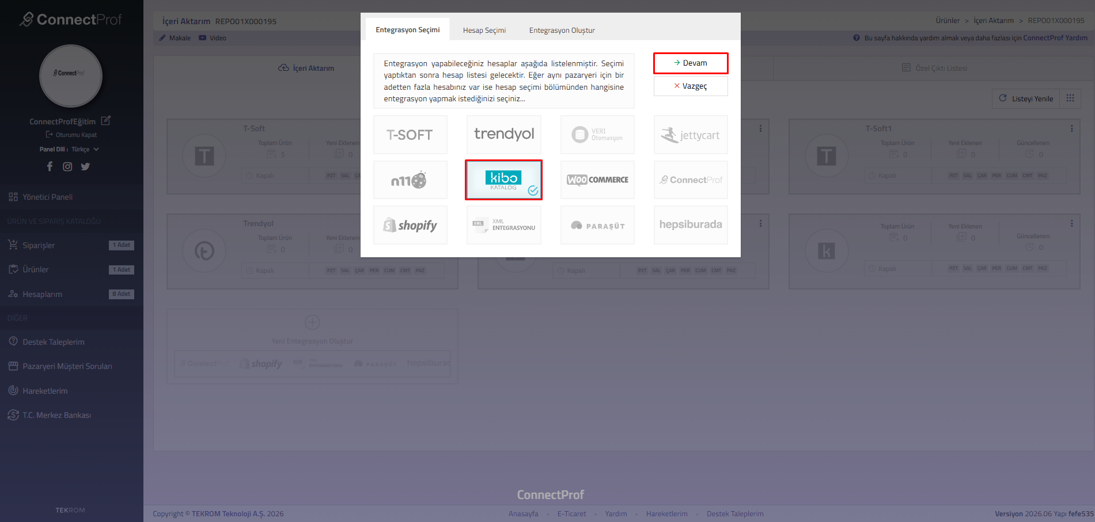The width and height of the screenshot is (1095, 522).
Task: Open Yönetici Paneli from sidebar
Action: point(71,197)
